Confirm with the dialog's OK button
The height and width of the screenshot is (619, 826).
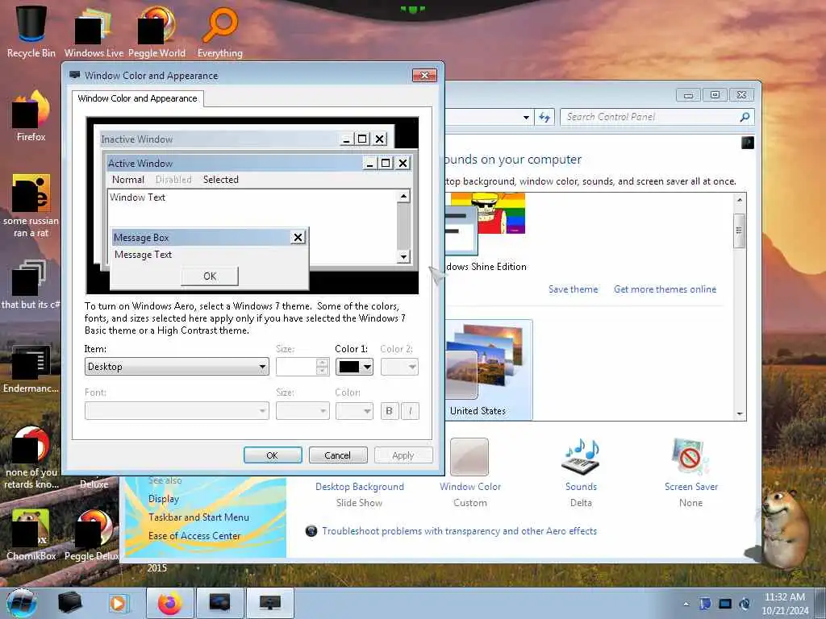(273, 455)
